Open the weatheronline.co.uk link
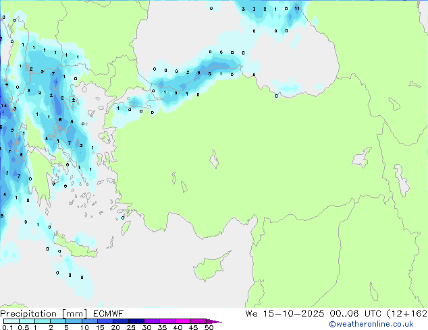Screen dimensions: 428x330 371,324
